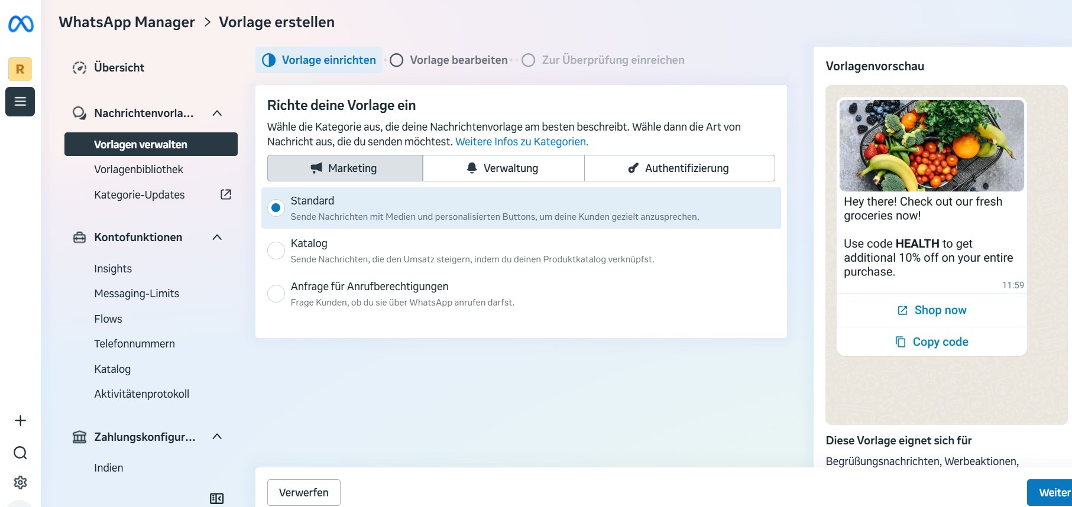Collapse sidebar using panel icon
Image resolution: width=1072 pixels, height=507 pixels.
(217, 499)
